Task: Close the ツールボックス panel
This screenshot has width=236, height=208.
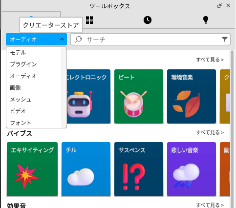Action: pos(228,5)
